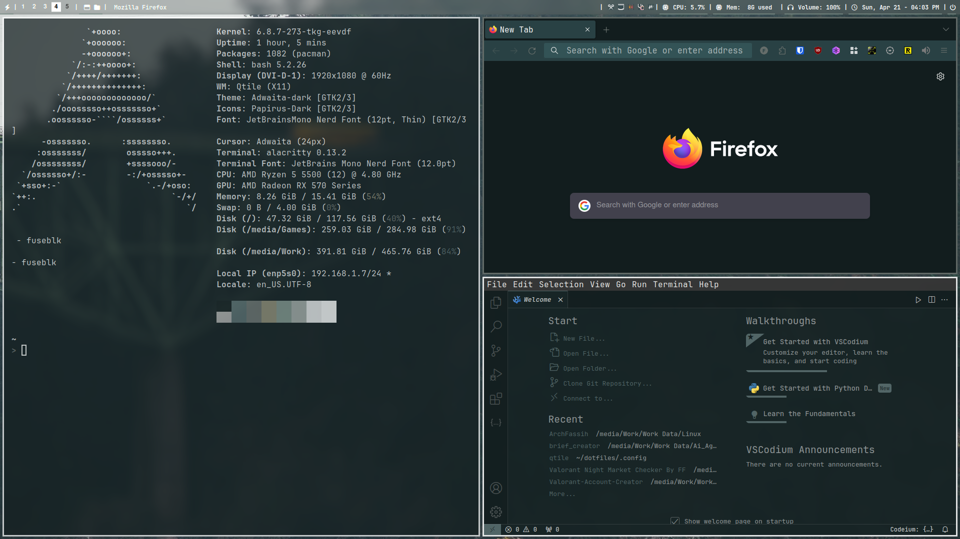This screenshot has width=960, height=539.
Task: Open a new Firefox tab with plus
Action: pyautogui.click(x=606, y=29)
